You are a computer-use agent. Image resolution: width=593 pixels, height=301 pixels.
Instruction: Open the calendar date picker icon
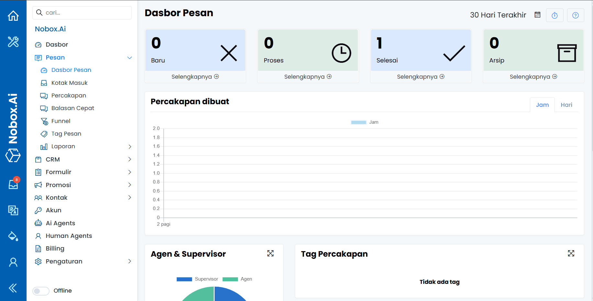click(537, 15)
